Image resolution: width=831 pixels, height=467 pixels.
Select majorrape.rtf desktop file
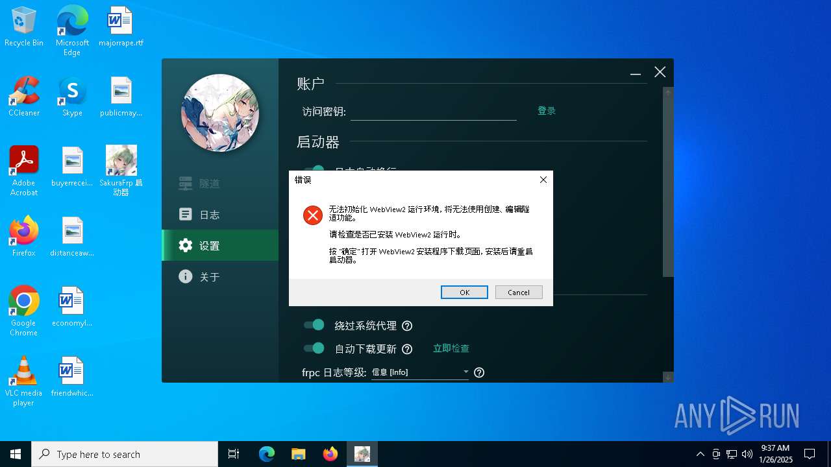[x=121, y=27]
